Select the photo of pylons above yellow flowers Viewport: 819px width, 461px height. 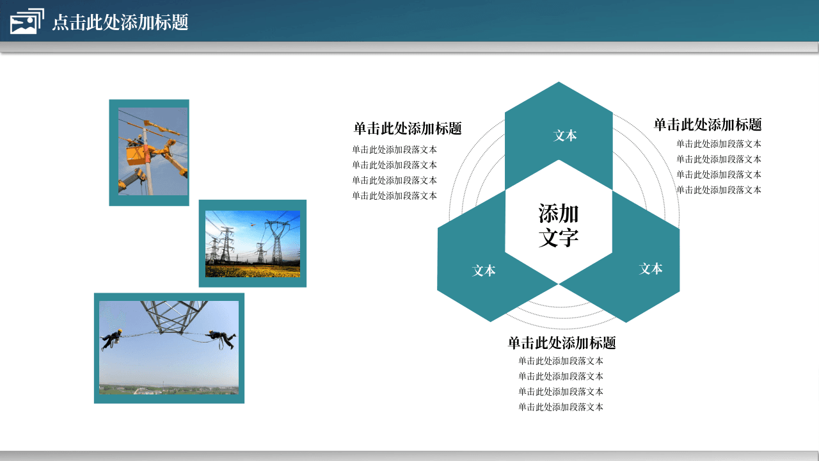253,244
